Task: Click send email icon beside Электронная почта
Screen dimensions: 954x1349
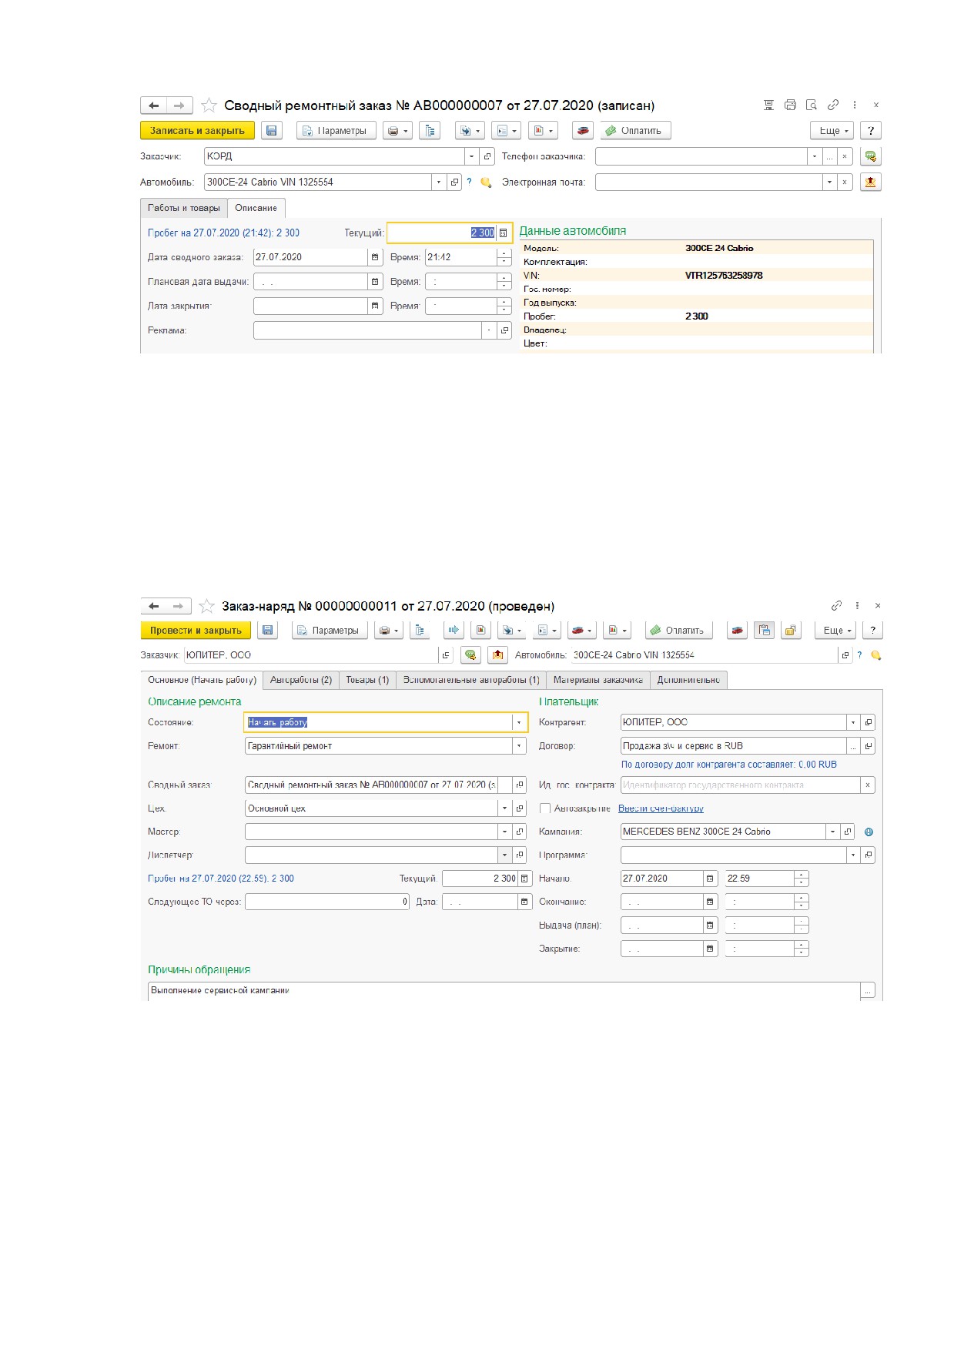Action: point(871,182)
